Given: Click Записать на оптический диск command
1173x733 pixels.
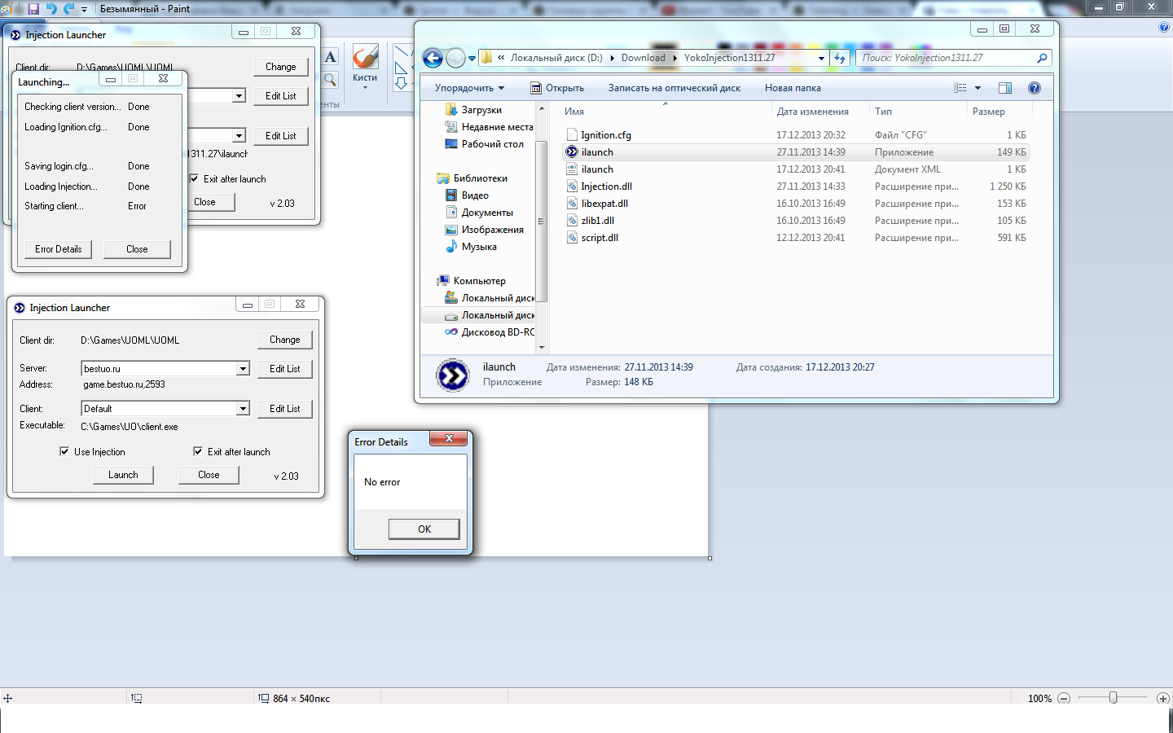Looking at the screenshot, I should tap(674, 88).
